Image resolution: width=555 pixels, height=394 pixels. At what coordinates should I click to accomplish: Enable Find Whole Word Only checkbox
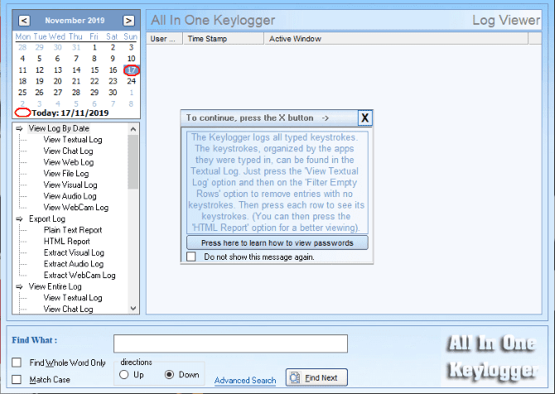pyautogui.click(x=17, y=363)
